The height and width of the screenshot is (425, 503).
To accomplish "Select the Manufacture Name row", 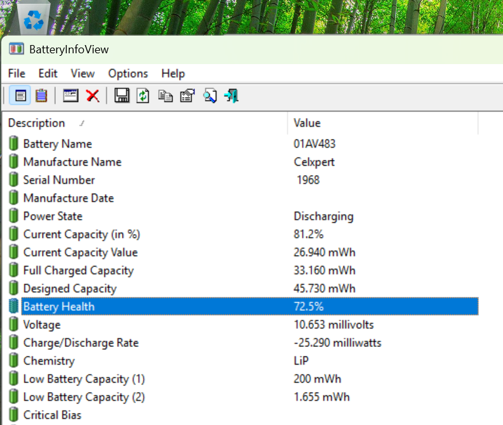I will (243, 162).
